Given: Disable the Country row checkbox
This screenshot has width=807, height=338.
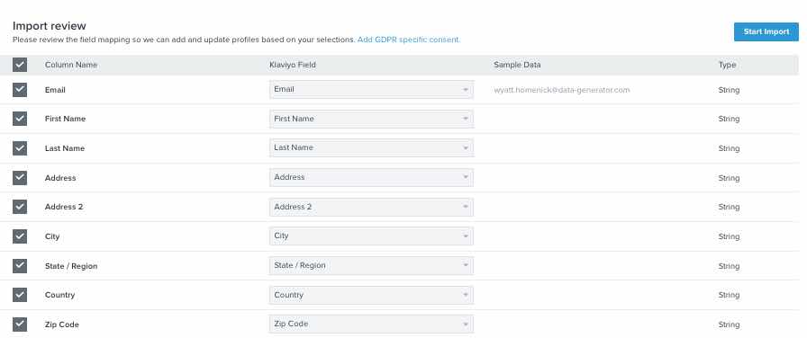Looking at the screenshot, I should point(20,295).
